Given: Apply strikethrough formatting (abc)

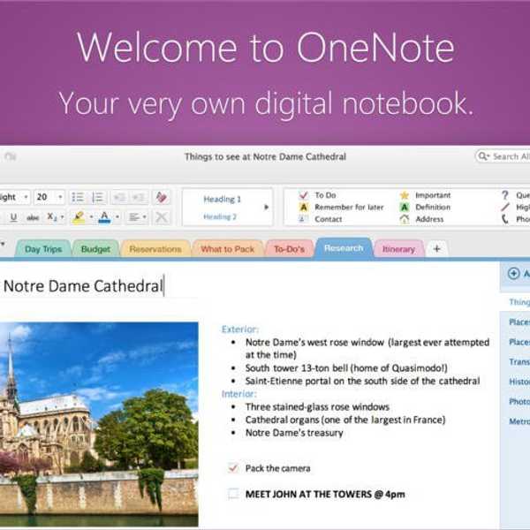Looking at the screenshot, I should pyautogui.click(x=33, y=217).
